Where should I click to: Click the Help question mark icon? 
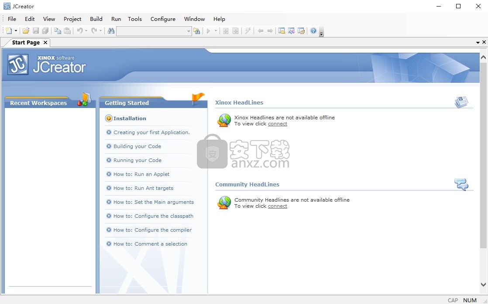(313, 31)
